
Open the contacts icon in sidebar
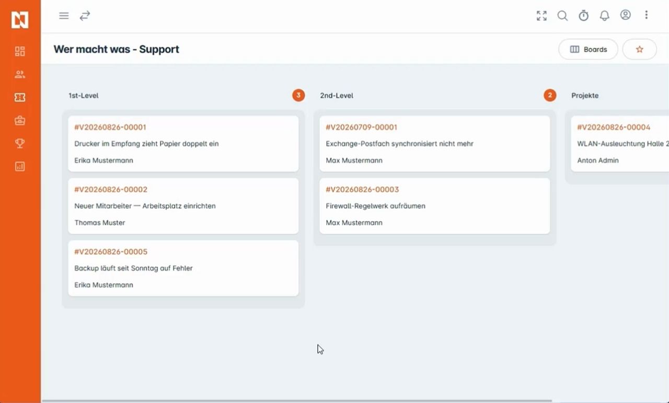[20, 74]
